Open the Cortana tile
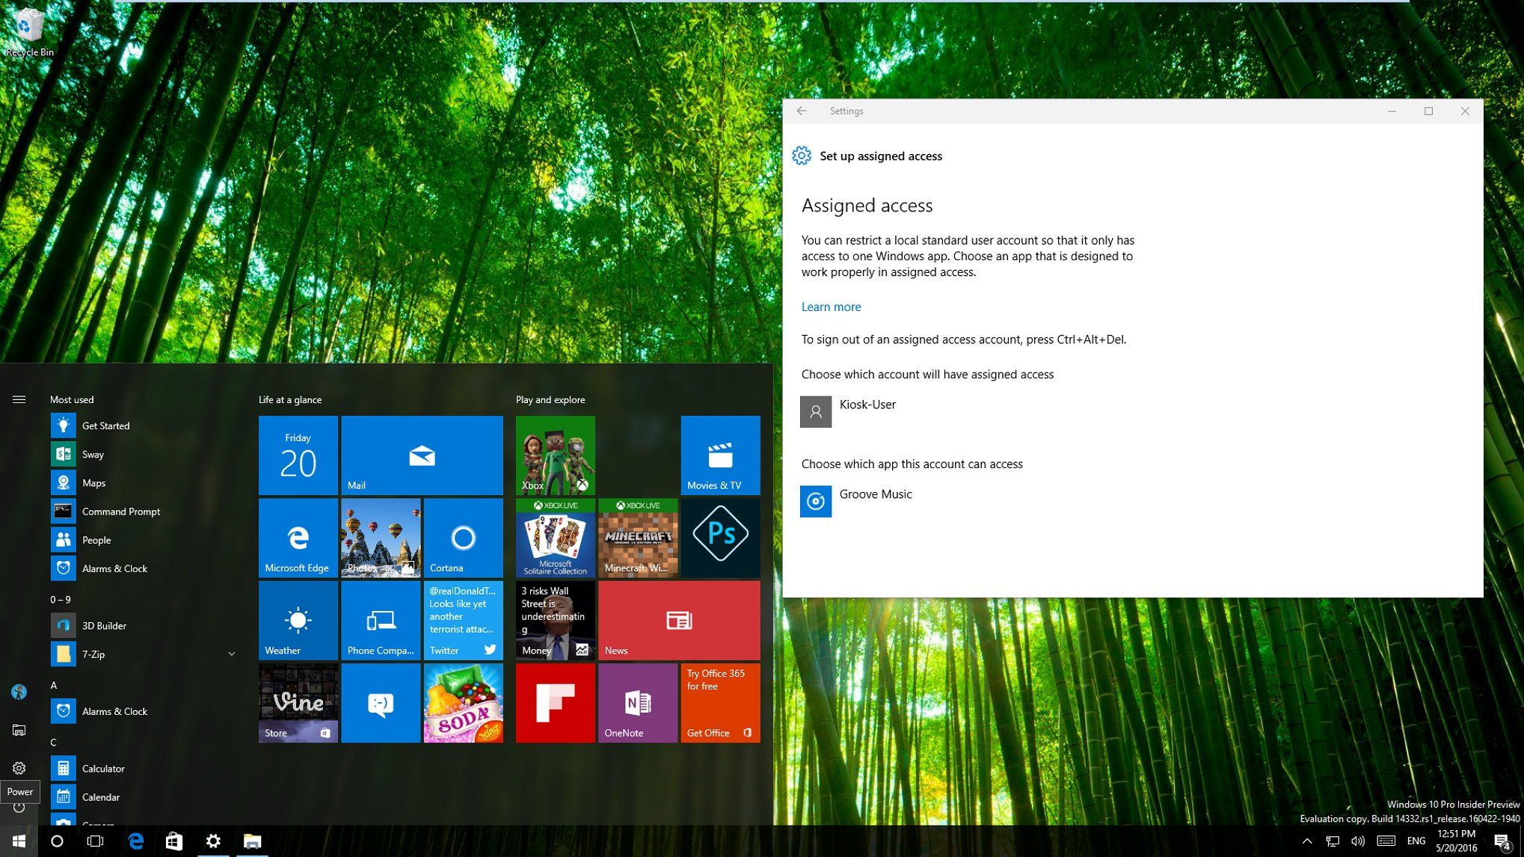Viewport: 1524px width, 857px height. point(463,537)
